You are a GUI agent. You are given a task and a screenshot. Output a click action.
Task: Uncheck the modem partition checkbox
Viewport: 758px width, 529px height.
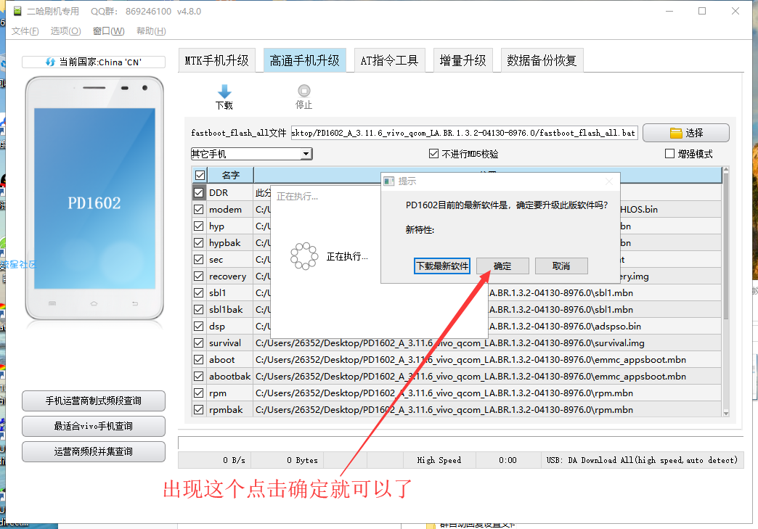coord(198,209)
